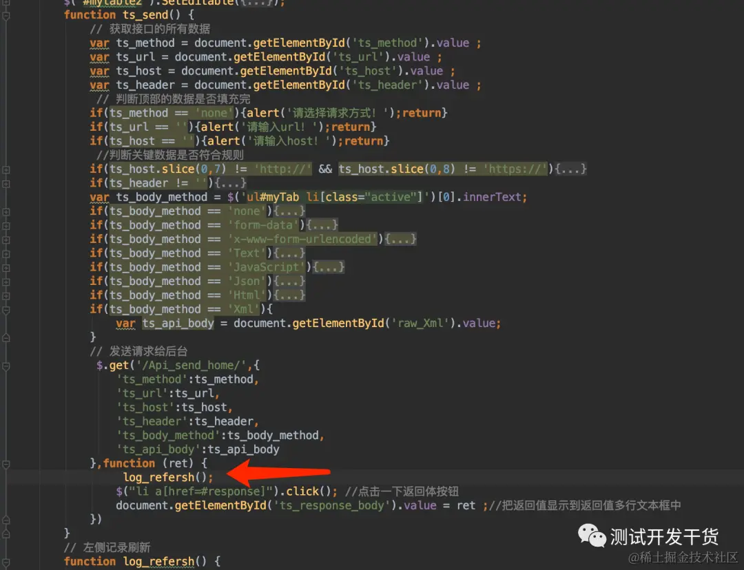Screen dimensions: 744x570
Task: Collapse function log_refersh via gutter fold marker
Action: point(6,562)
